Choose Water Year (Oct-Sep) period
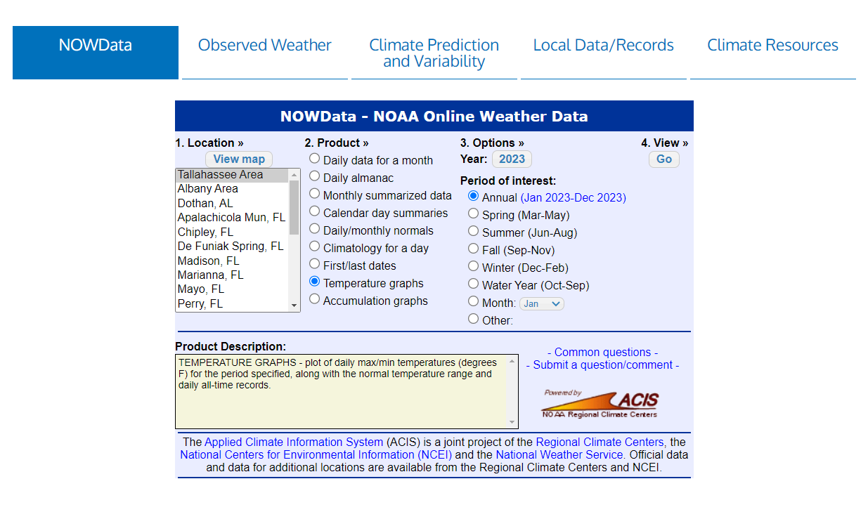The width and height of the screenshot is (868, 512). pos(473,284)
